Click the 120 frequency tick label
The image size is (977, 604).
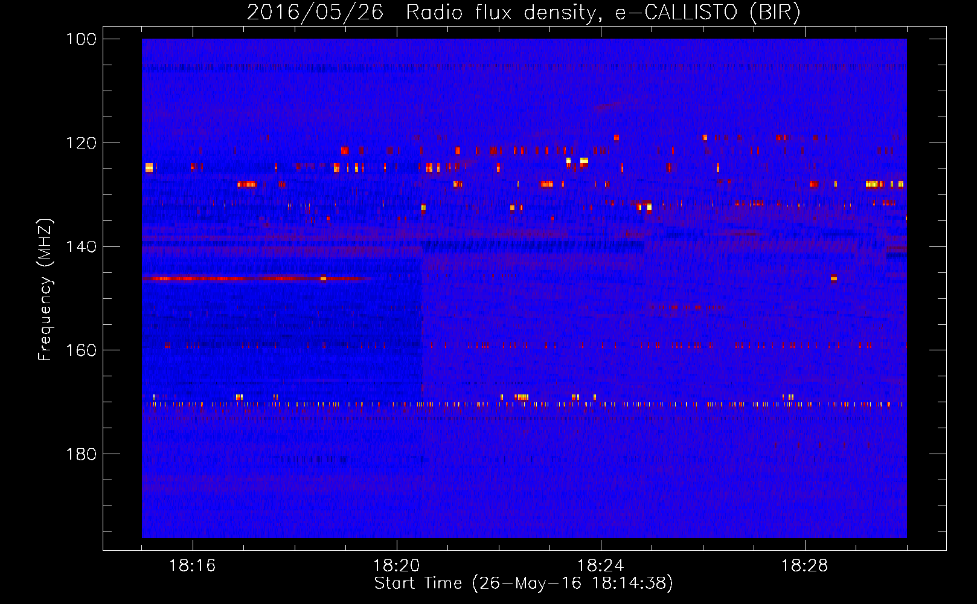click(x=81, y=143)
